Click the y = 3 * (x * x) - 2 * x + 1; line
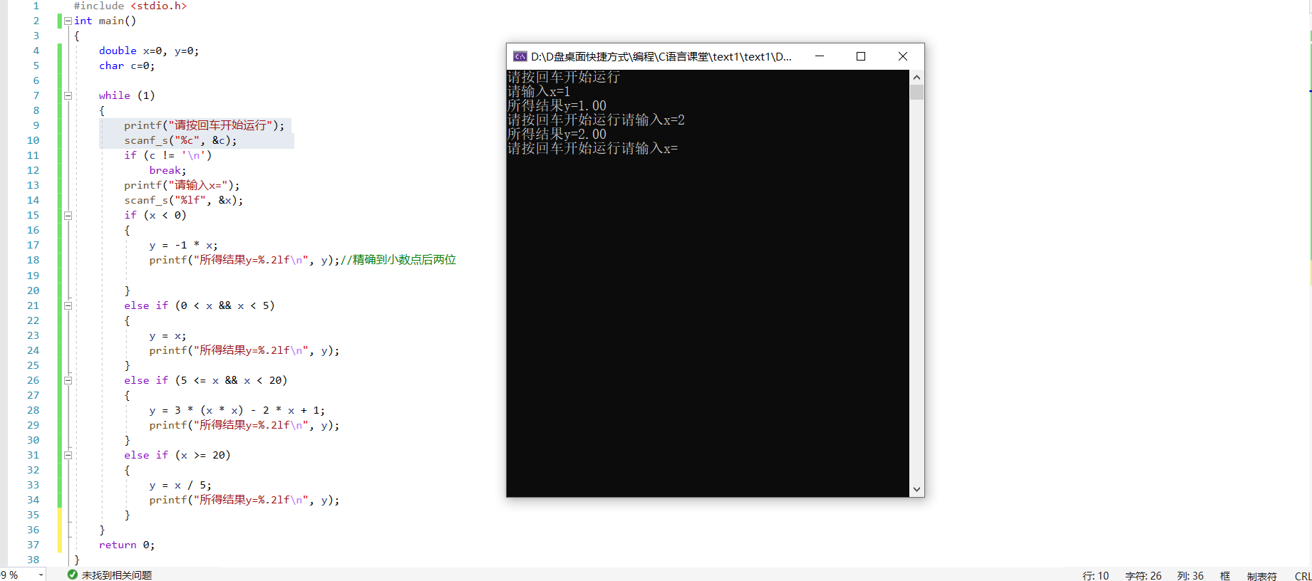Viewport: 1312px width, 581px height. pos(237,410)
